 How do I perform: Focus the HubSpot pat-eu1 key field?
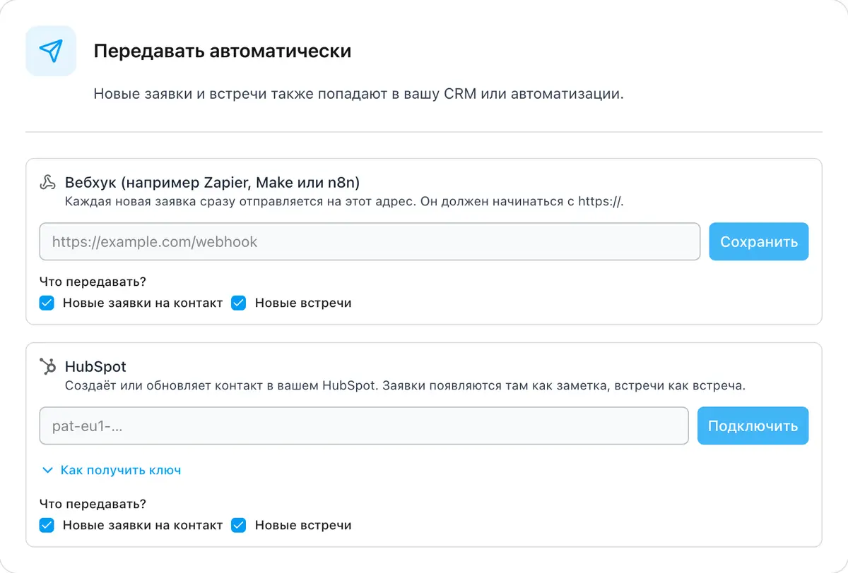click(364, 426)
